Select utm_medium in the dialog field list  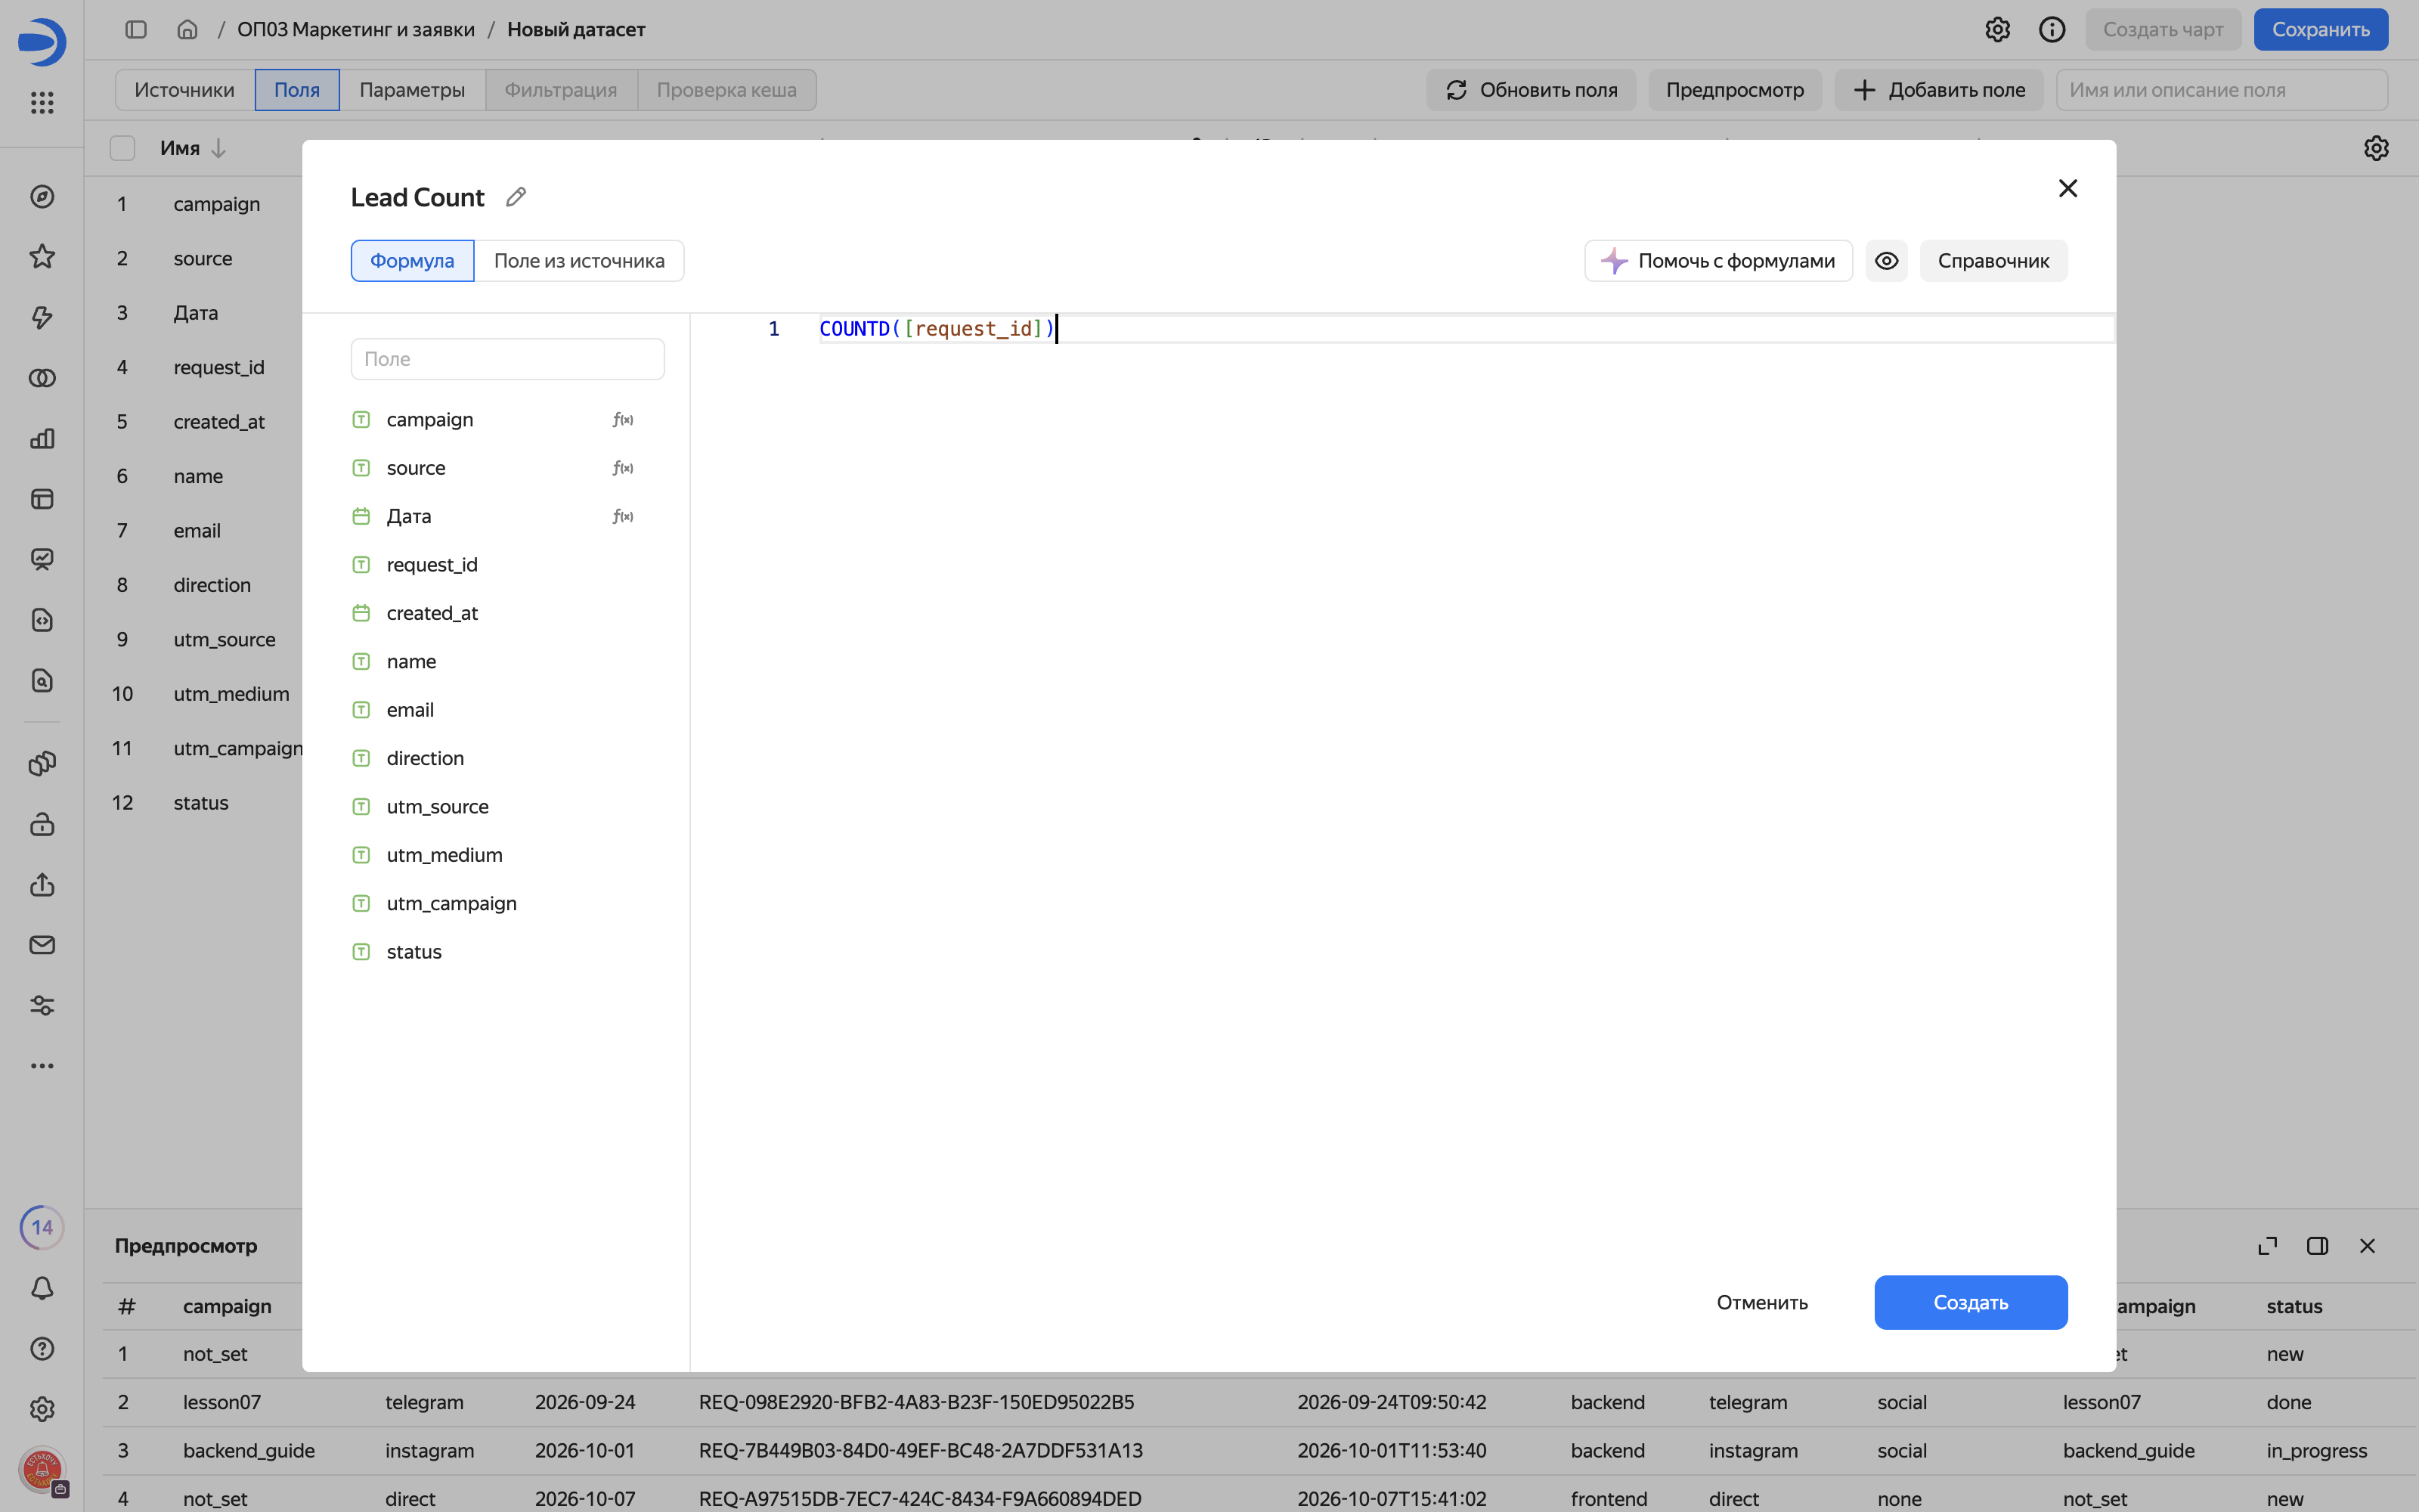[x=444, y=855]
